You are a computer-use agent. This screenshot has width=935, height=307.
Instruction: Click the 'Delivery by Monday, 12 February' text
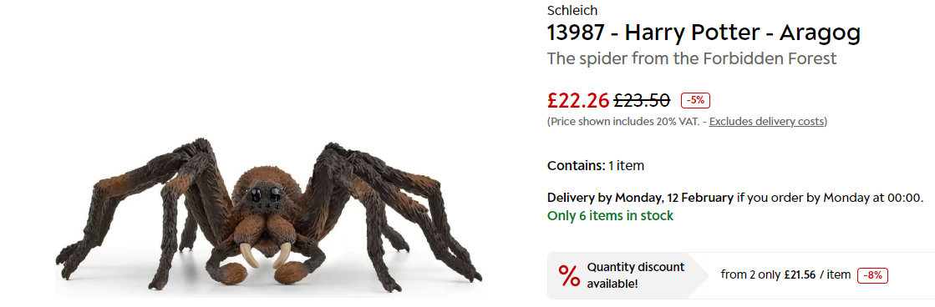[640, 198]
